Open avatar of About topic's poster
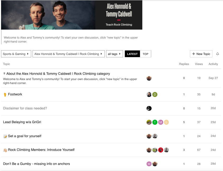The height and width of the screenshot is (171, 223). tap(149, 78)
